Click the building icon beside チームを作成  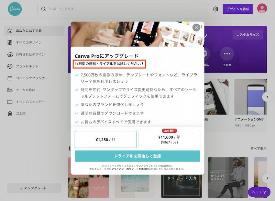(x=10, y=90)
